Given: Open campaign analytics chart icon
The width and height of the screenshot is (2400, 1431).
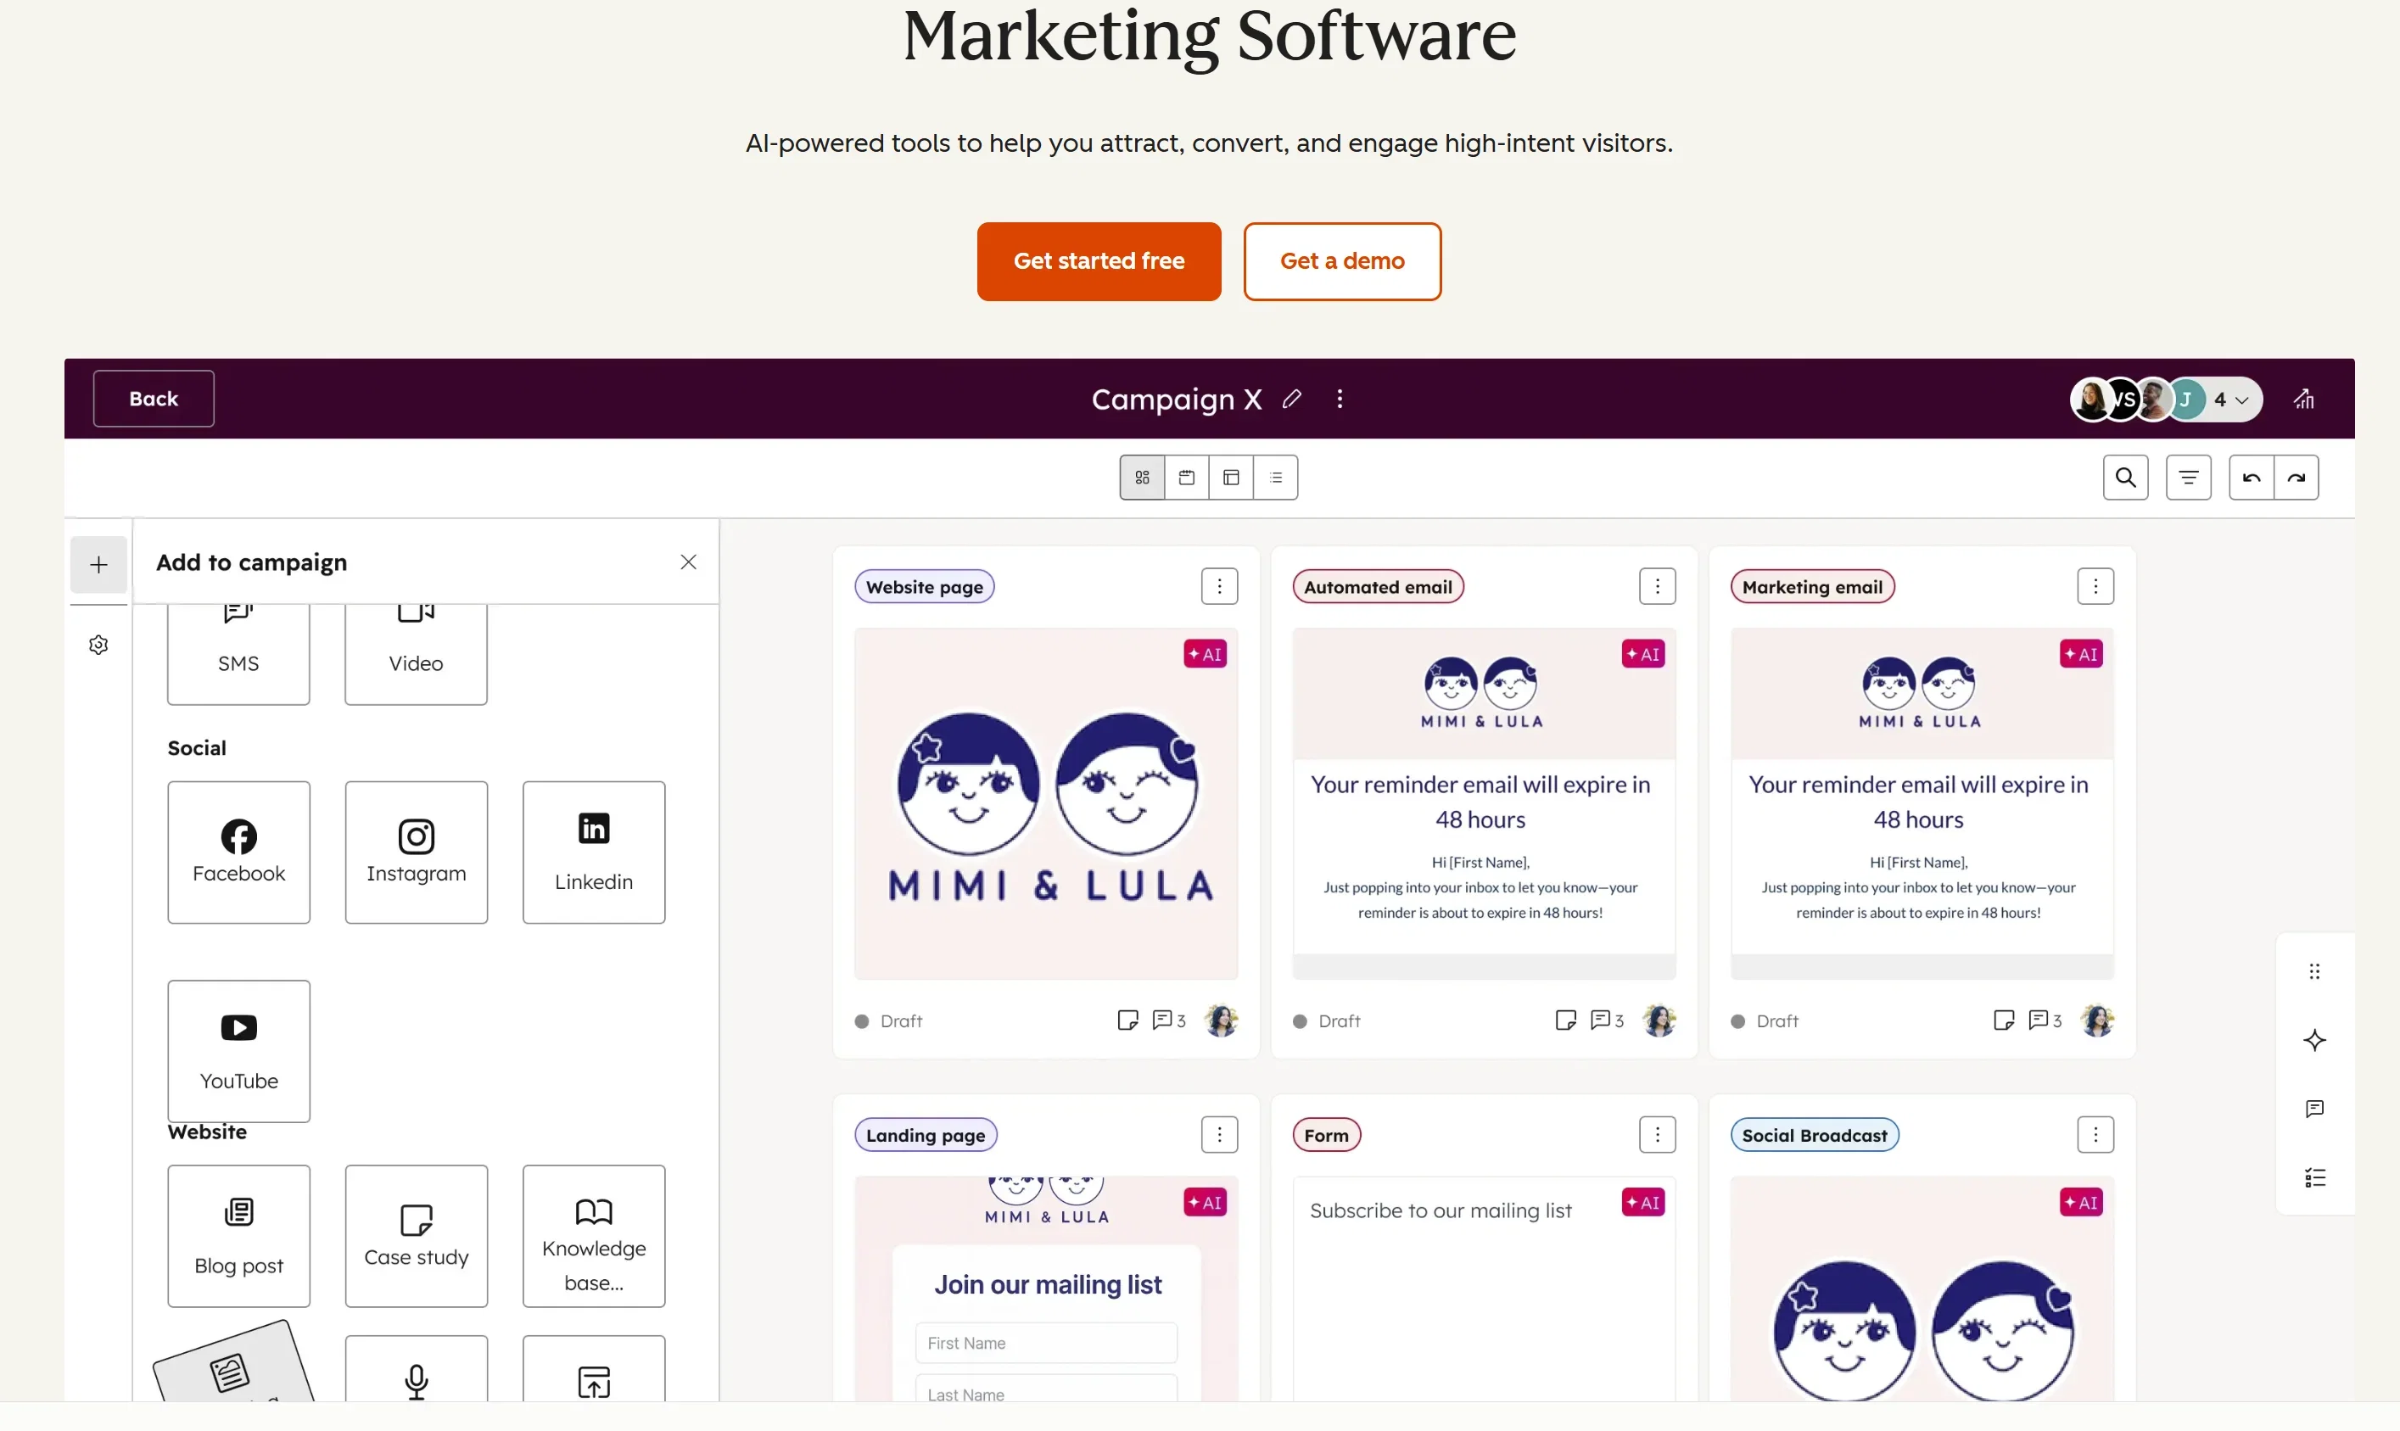Looking at the screenshot, I should click(x=2303, y=400).
